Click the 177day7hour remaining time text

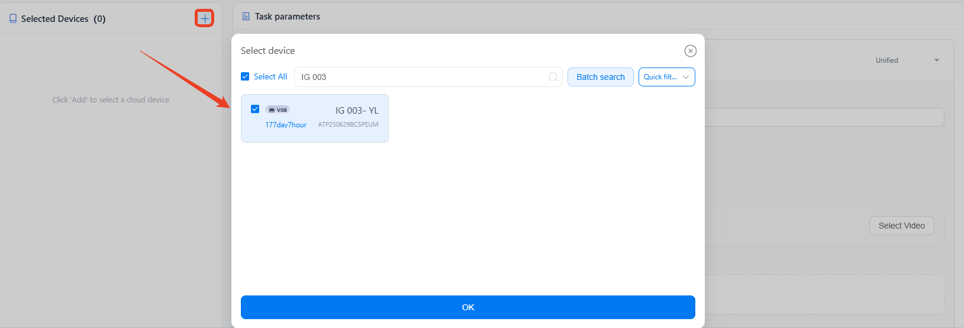point(286,124)
